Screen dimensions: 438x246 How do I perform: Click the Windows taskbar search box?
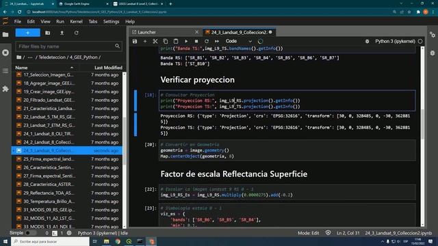[x=50, y=241]
